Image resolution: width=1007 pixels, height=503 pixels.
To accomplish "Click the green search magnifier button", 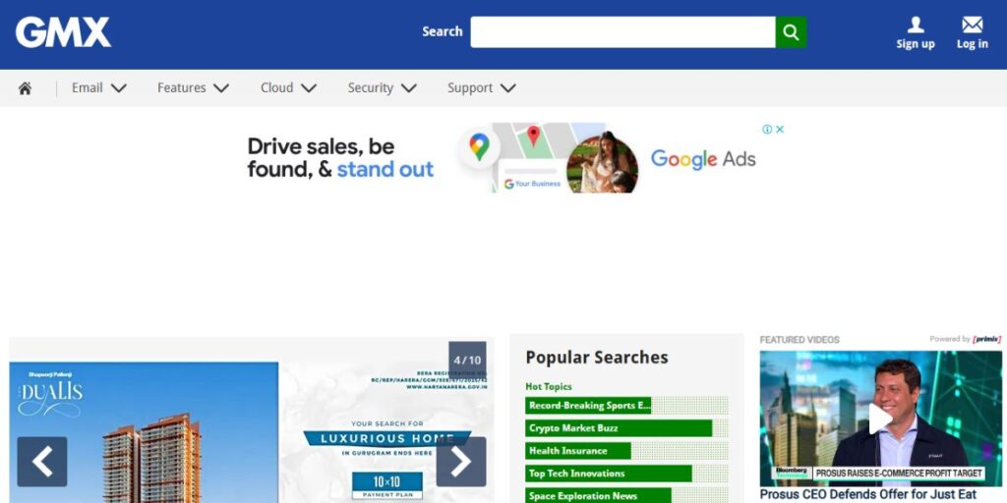I will point(791,32).
